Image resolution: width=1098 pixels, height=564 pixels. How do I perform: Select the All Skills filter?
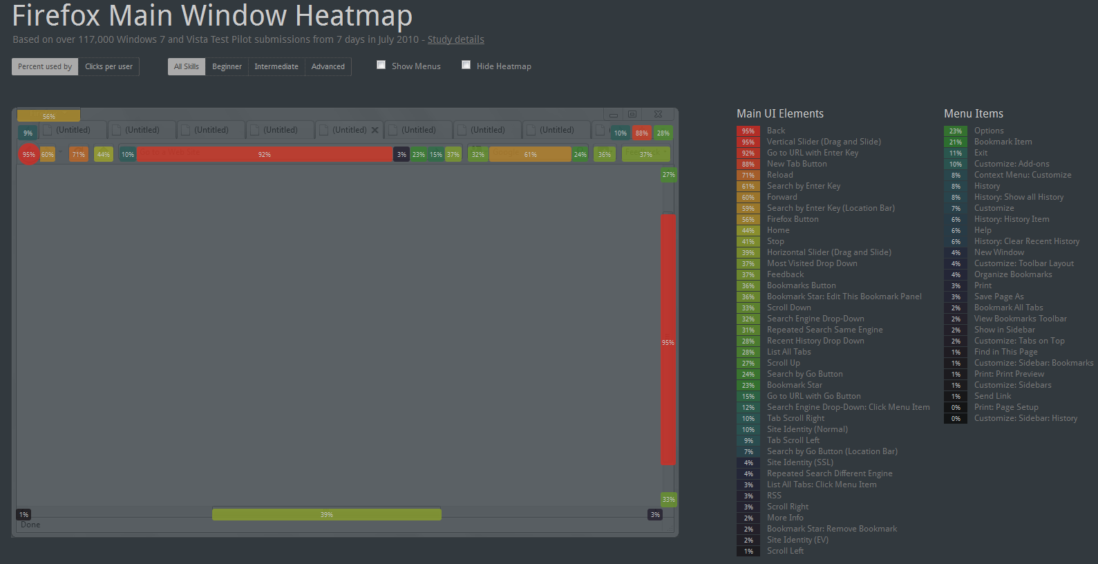click(x=186, y=66)
